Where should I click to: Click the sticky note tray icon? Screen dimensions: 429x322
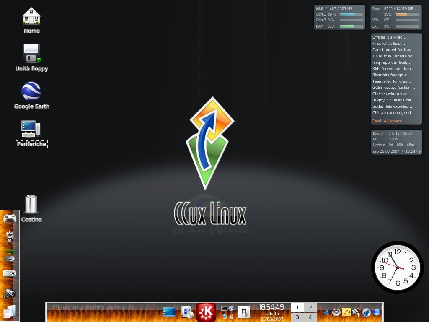(346, 312)
